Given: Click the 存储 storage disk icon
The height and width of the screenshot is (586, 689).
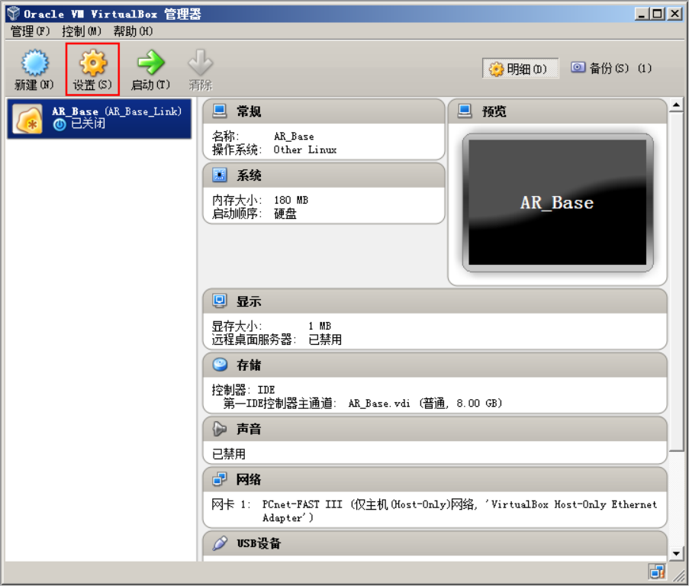Looking at the screenshot, I should point(220,365).
